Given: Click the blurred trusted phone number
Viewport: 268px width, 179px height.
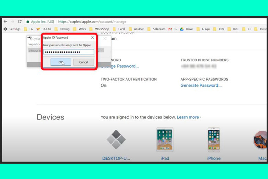Looking at the screenshot, I should coord(199,66).
